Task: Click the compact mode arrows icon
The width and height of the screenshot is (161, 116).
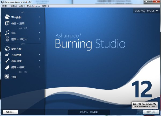Action: (157, 10)
